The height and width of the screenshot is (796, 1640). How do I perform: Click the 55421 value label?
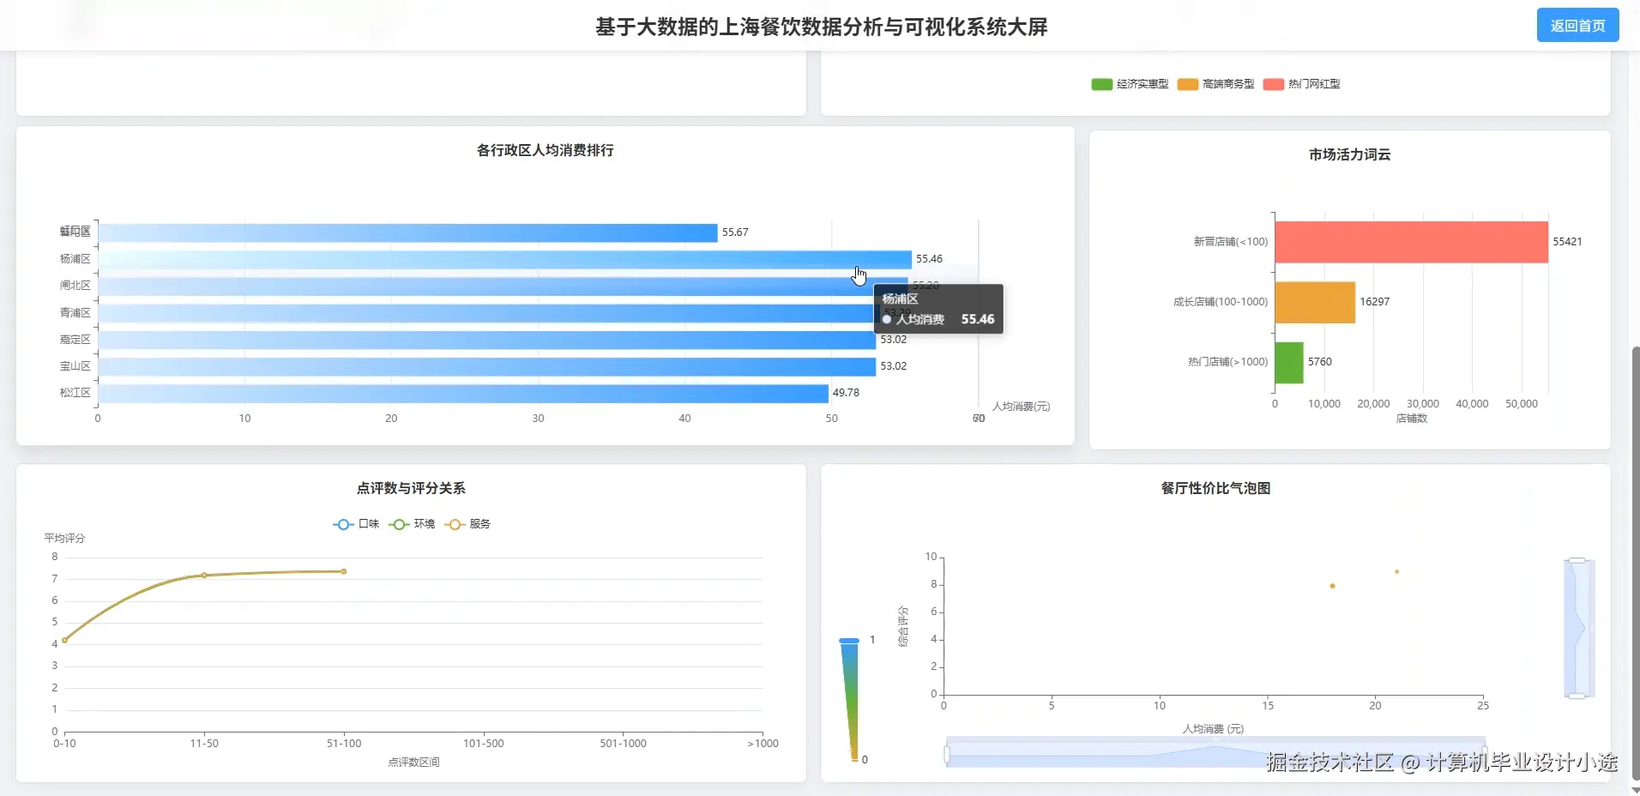click(x=1567, y=242)
